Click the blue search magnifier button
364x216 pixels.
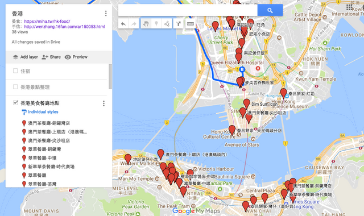270,10
